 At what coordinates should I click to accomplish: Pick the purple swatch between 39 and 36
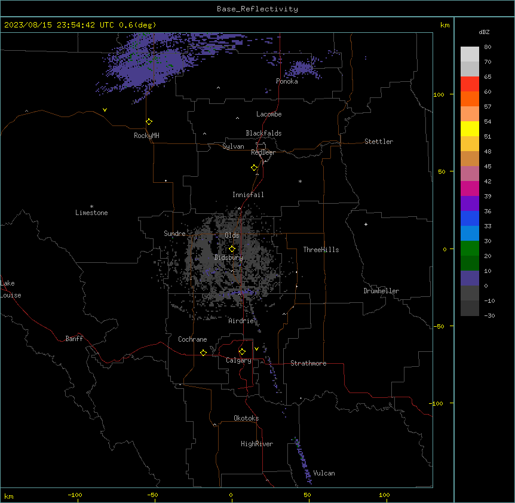point(470,203)
